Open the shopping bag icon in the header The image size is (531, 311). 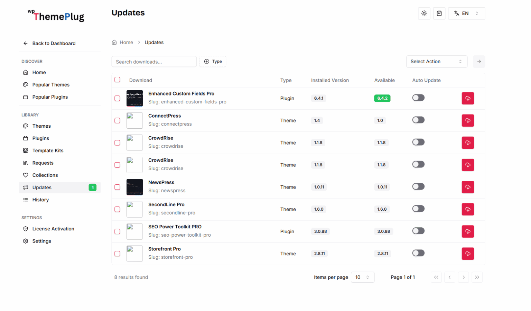[439, 13]
